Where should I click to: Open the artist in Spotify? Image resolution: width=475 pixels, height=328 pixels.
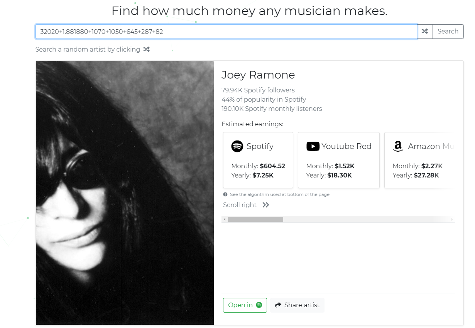tap(245, 305)
